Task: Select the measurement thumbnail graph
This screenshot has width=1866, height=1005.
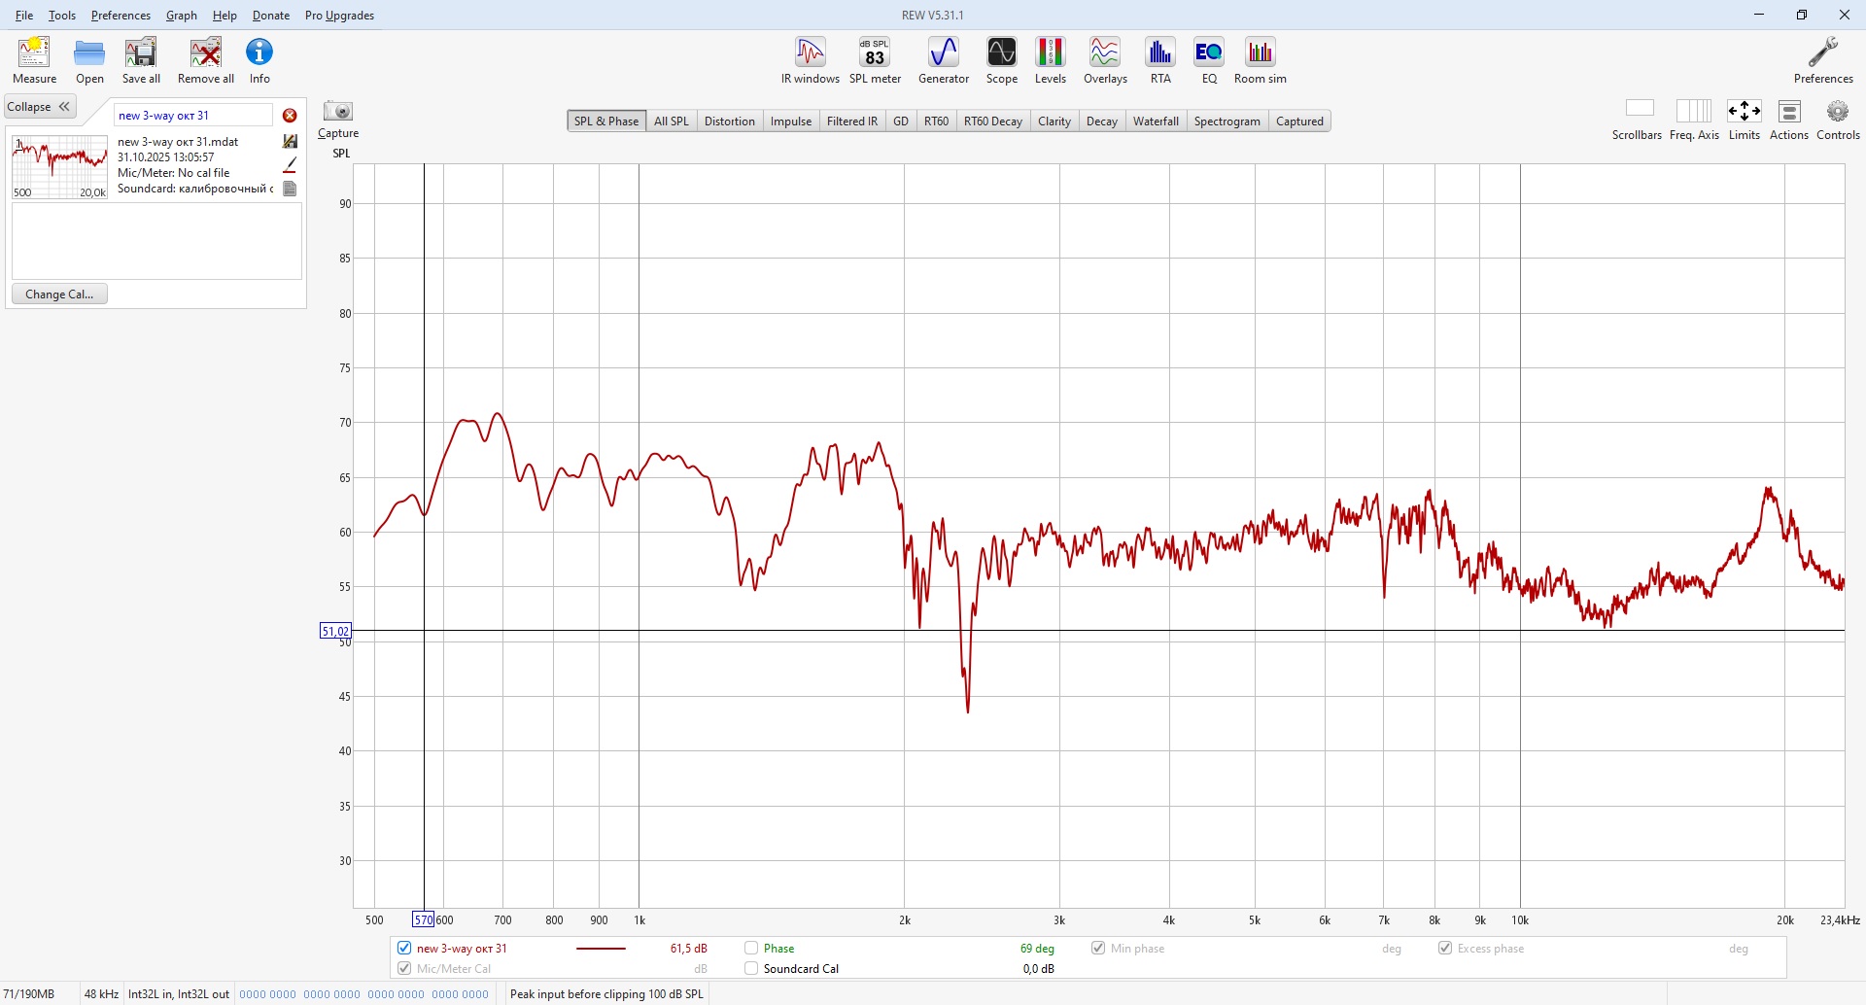Action: [x=59, y=167]
